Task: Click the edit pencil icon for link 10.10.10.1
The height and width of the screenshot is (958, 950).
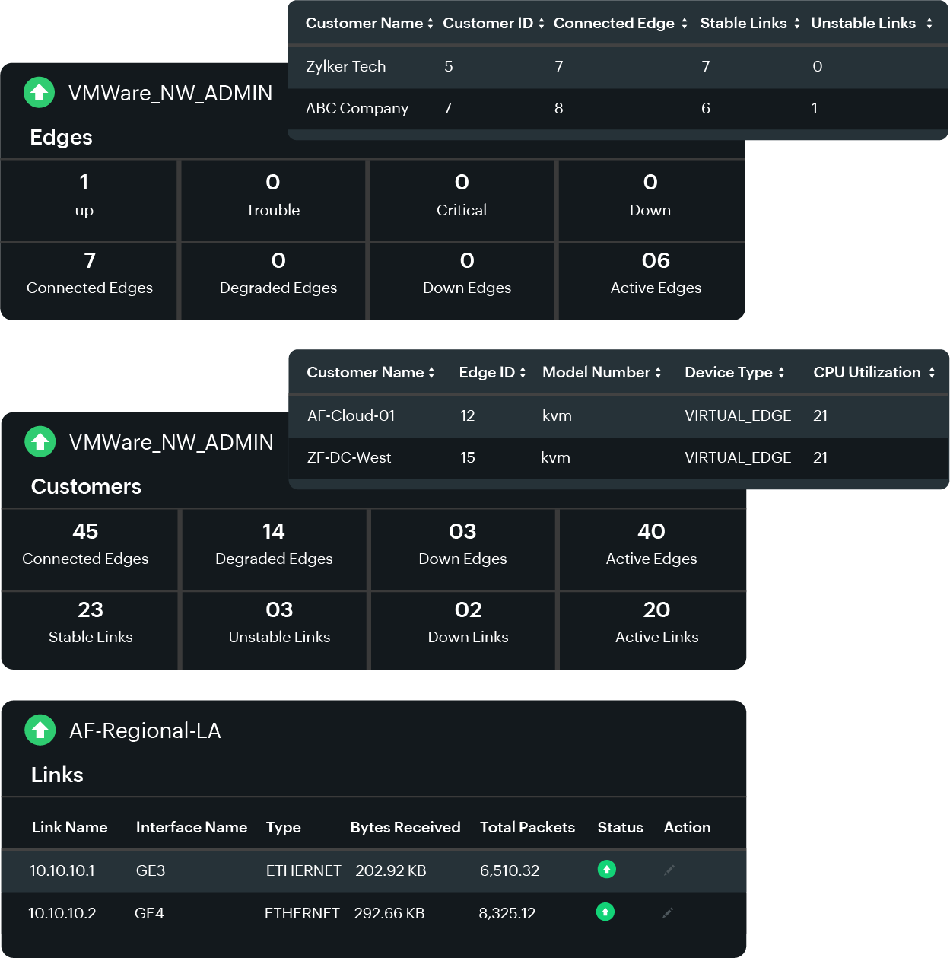Action: (669, 870)
